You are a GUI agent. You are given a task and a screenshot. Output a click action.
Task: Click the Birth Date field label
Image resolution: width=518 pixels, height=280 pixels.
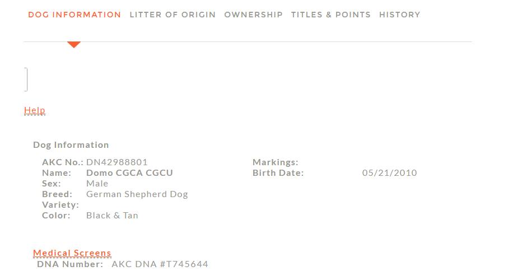[x=278, y=173]
